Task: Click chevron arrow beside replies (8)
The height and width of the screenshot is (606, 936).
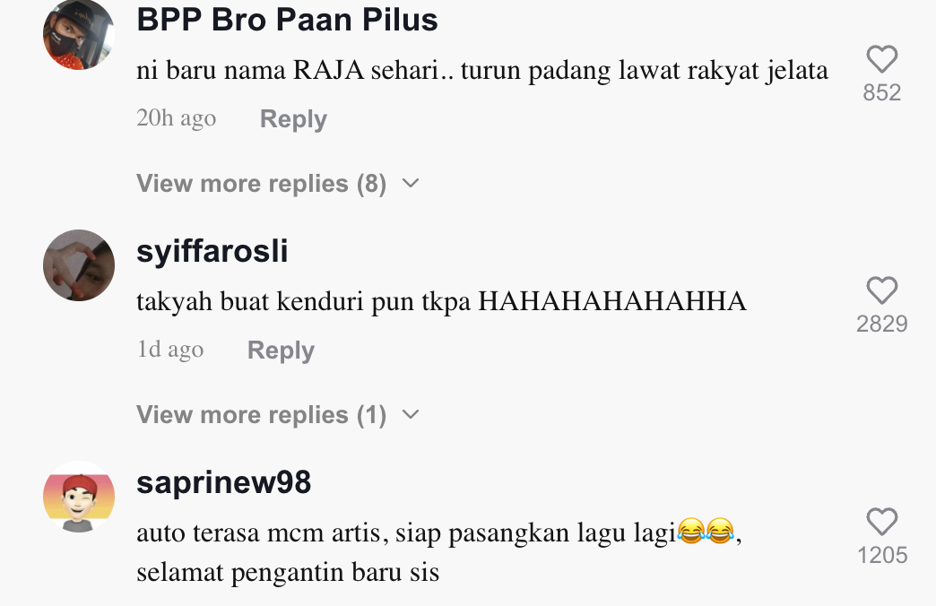Action: (x=411, y=183)
